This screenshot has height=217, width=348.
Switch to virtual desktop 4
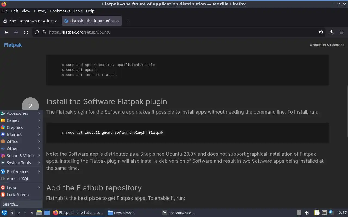tap(32, 213)
